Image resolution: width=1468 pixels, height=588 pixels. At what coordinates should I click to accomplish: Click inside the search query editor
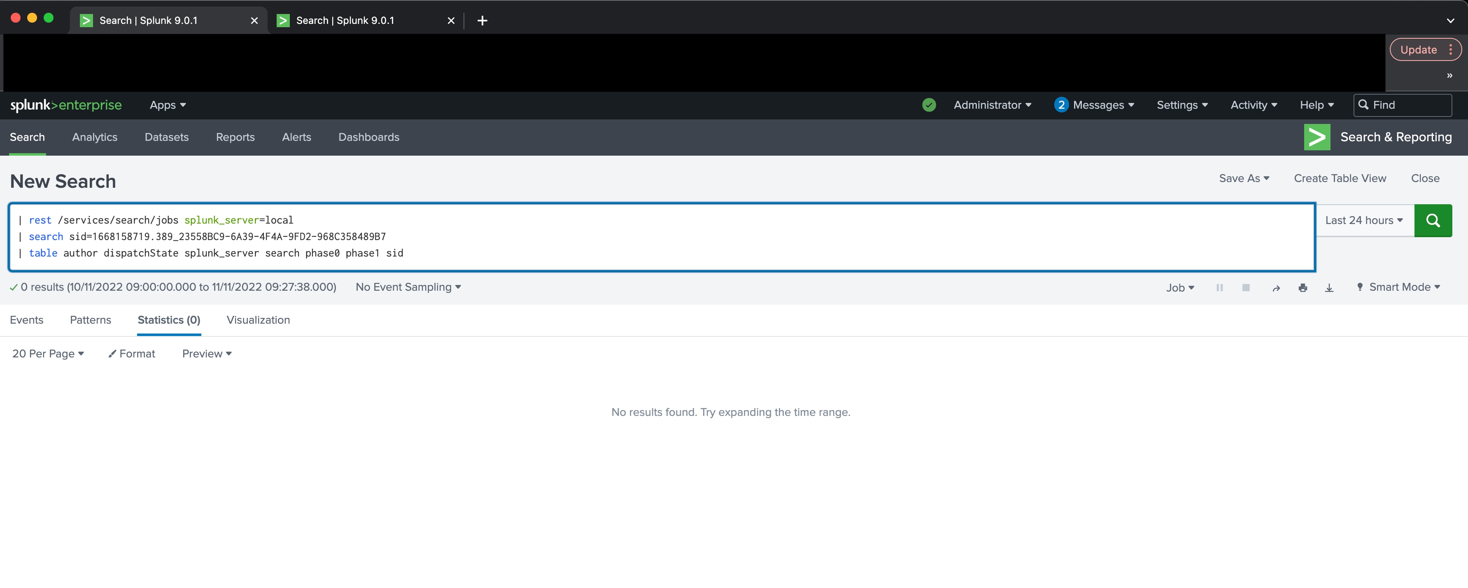662,237
